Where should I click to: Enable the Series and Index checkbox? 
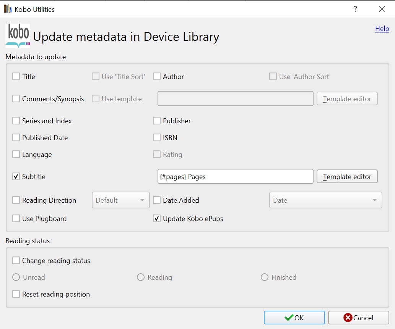pos(16,121)
